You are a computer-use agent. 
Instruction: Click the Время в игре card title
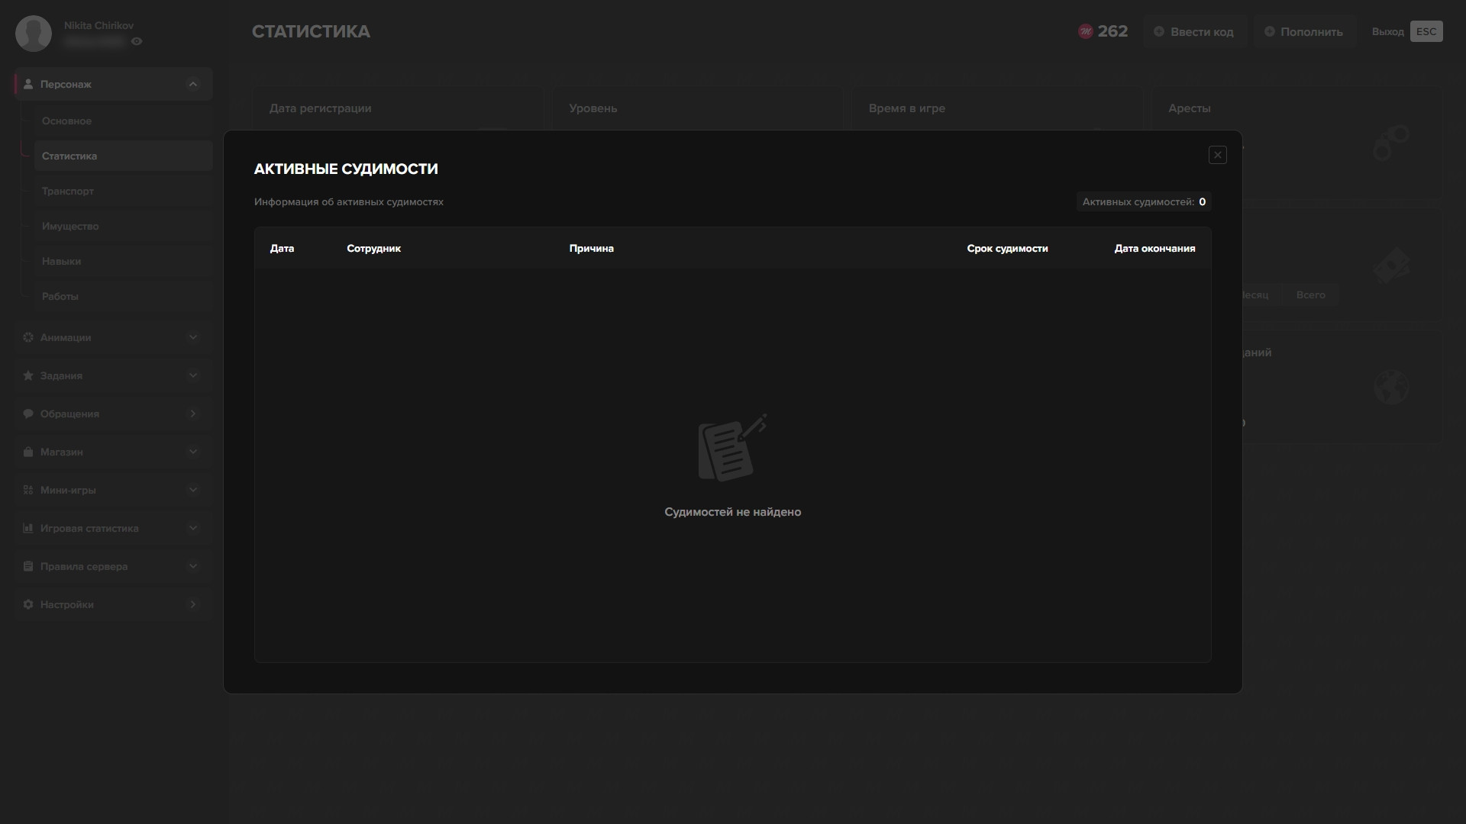point(906,108)
